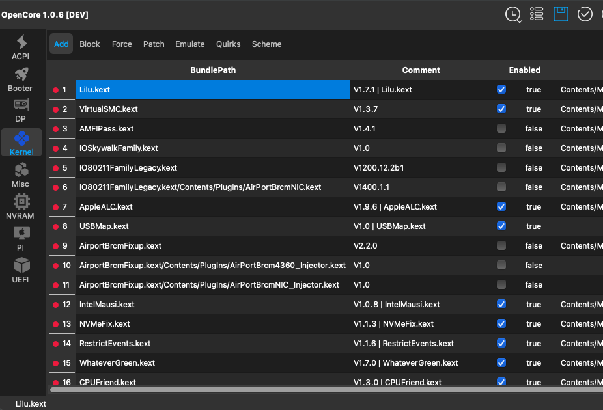603x410 pixels.
Task: Switch to the Block tab
Action: coord(90,44)
